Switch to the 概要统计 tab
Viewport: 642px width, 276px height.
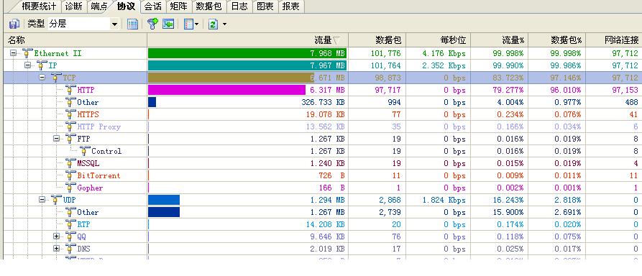[x=39, y=6]
